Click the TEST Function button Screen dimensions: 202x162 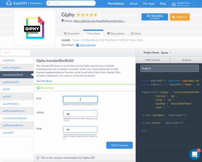point(120,145)
